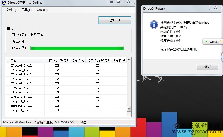The height and width of the screenshot is (137, 223).
Task: Click the file list scrollbar up arrow
Action: coord(129,59)
